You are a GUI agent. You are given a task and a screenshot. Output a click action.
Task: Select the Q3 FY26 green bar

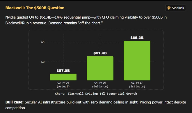pos(63,77)
